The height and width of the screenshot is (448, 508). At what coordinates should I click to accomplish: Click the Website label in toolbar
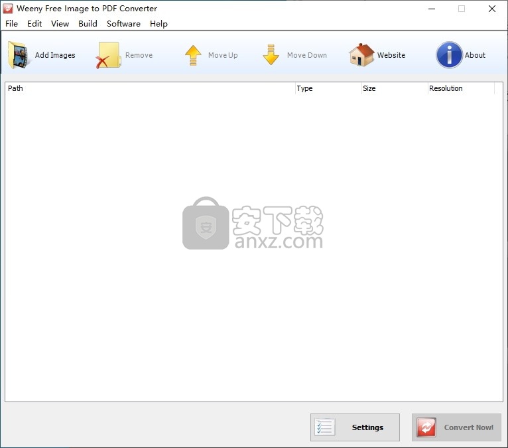click(x=391, y=55)
